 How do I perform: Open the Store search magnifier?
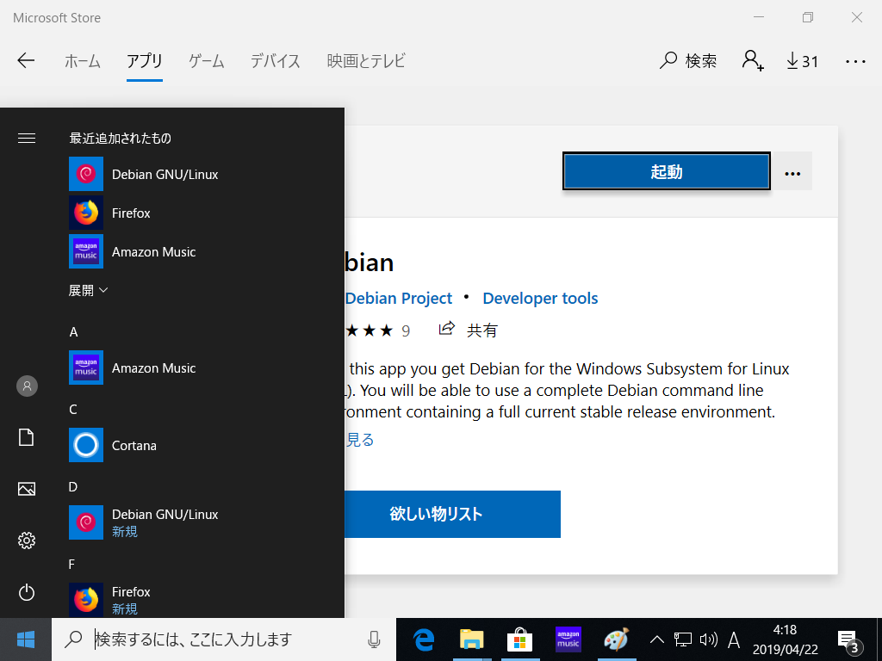[668, 61]
